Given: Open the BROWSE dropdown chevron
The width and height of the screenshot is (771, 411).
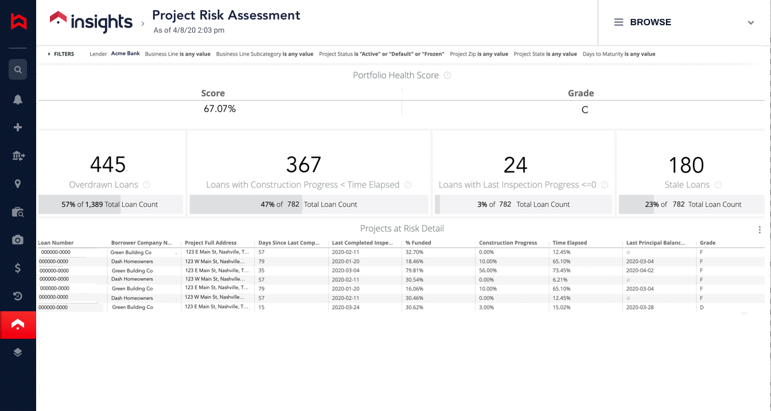Looking at the screenshot, I should tap(751, 23).
